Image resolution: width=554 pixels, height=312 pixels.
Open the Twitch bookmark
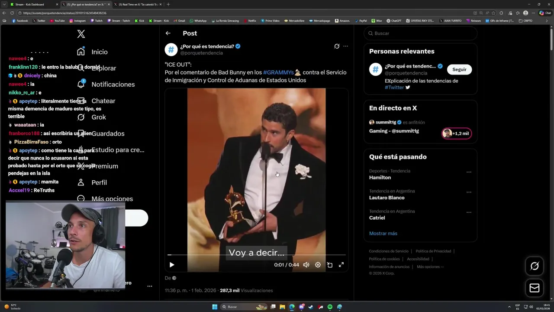[x=97, y=21]
